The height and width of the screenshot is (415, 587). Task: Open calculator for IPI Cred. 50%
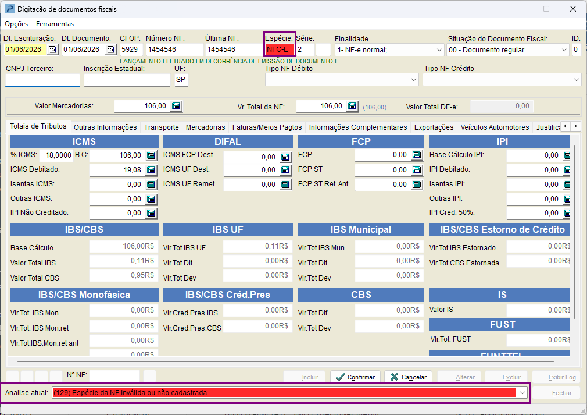pos(567,213)
